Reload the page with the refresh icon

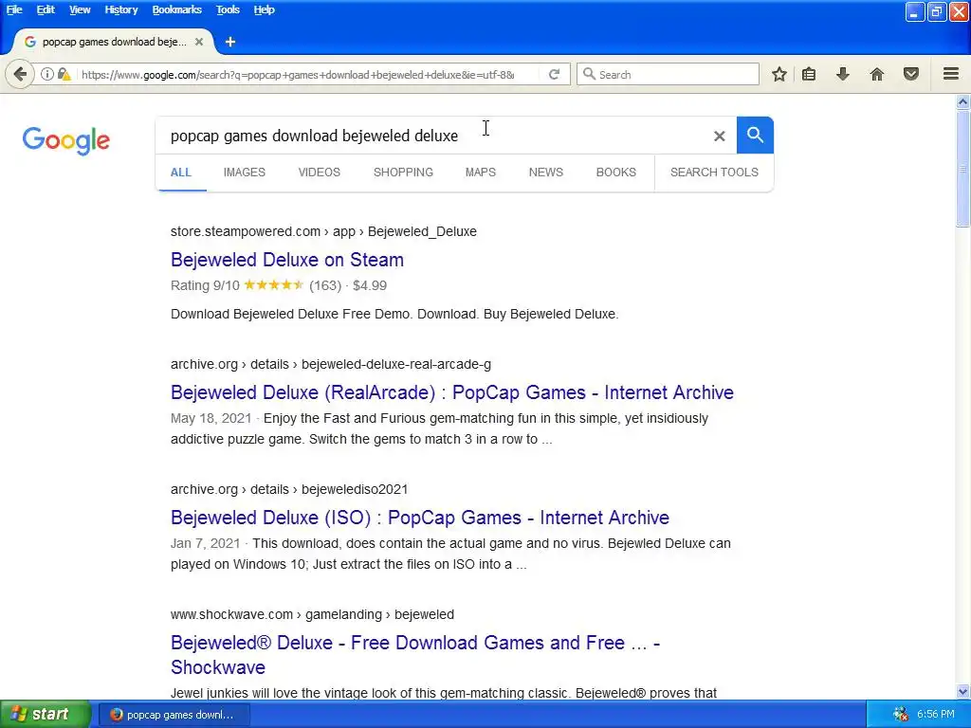(x=554, y=74)
